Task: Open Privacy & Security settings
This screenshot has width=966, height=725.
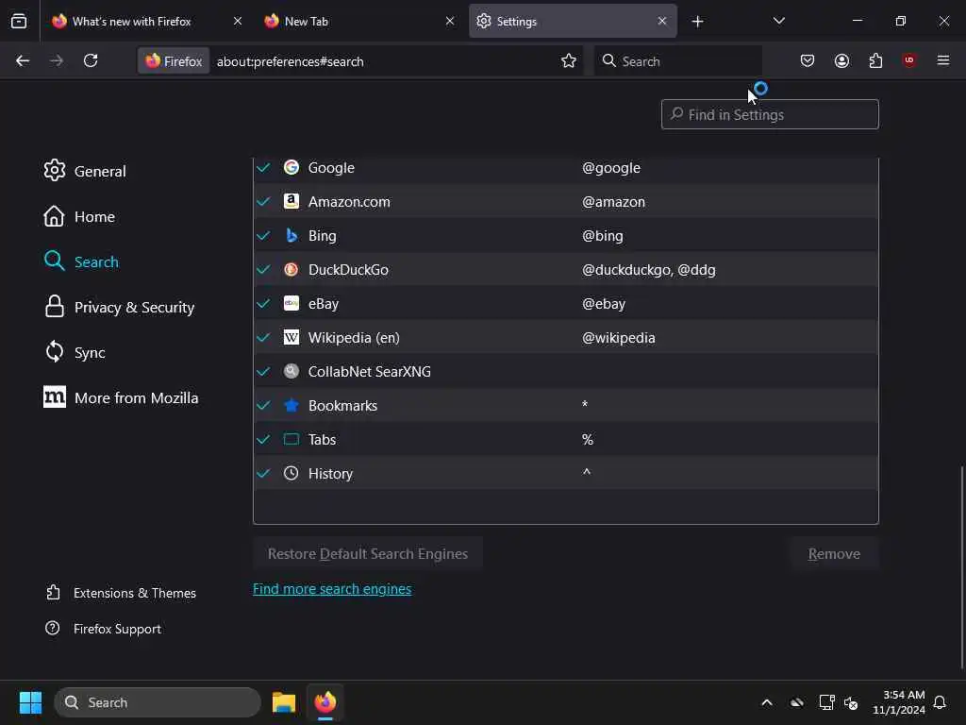Action: coord(119,307)
